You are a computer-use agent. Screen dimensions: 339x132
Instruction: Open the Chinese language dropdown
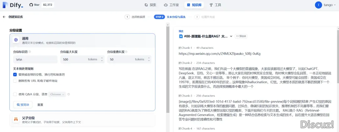(x=57, y=94)
